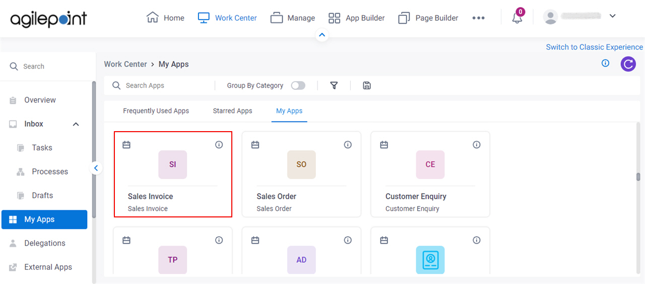Open the Sales Invoice app card

click(173, 174)
